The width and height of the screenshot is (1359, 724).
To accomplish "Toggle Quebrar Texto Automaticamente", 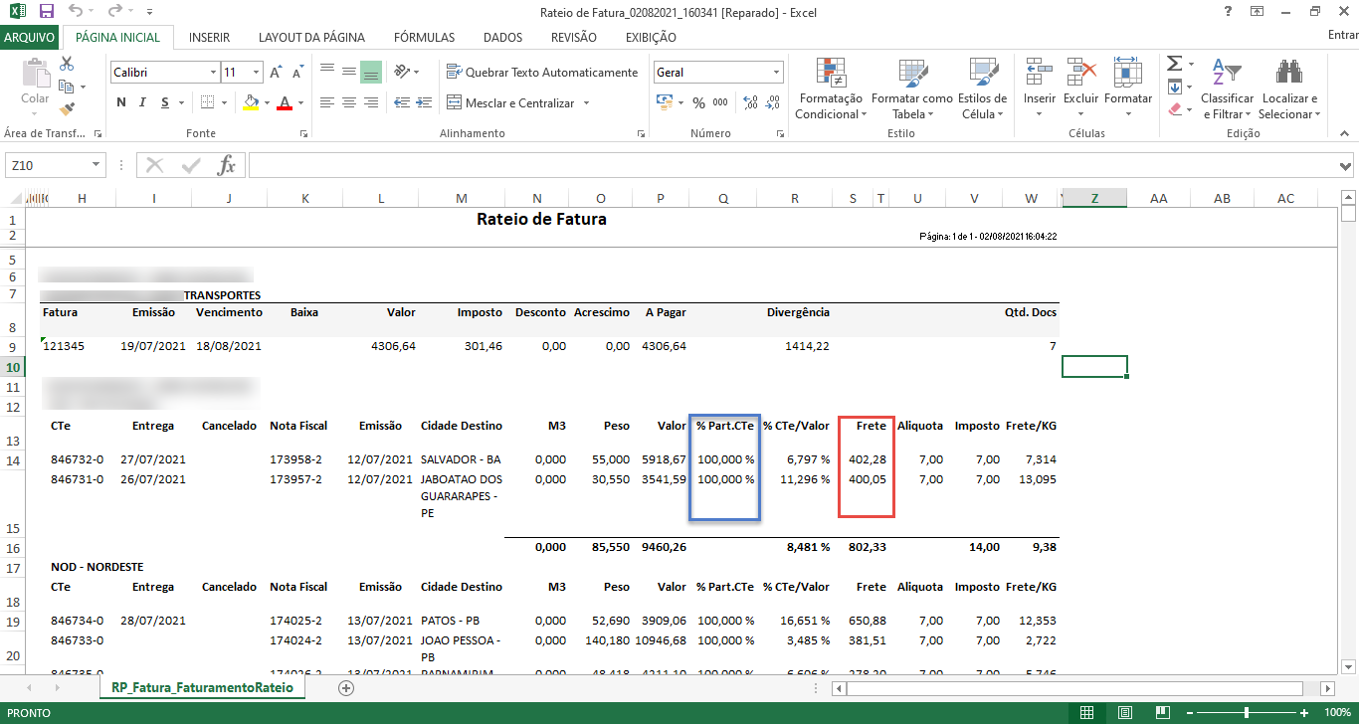I will (542, 73).
